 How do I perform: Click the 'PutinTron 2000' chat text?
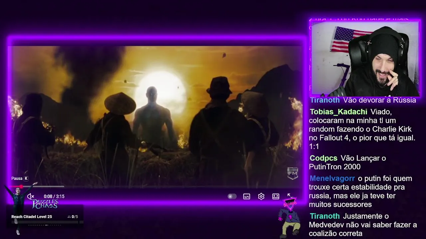(x=334, y=167)
